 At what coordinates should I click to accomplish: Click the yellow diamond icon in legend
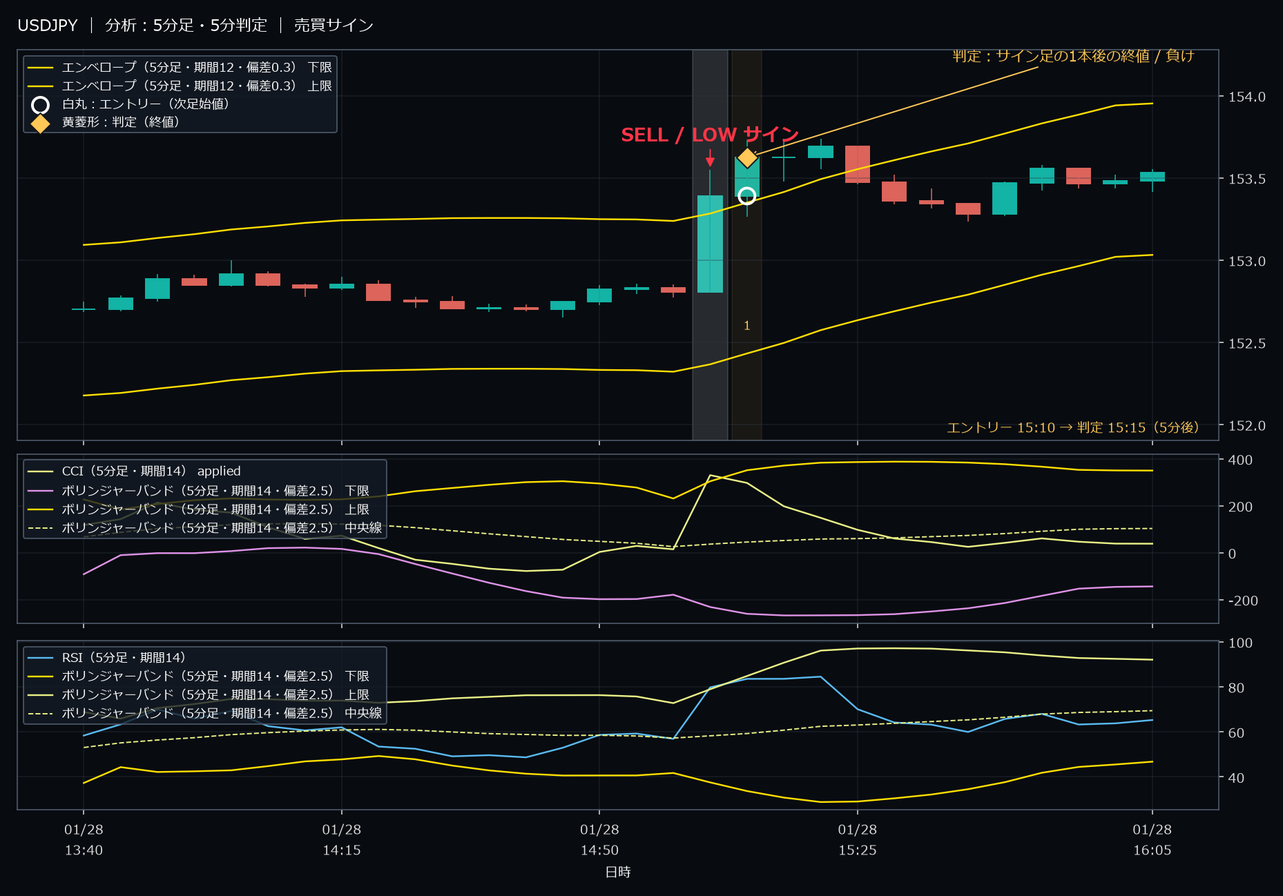coord(41,124)
